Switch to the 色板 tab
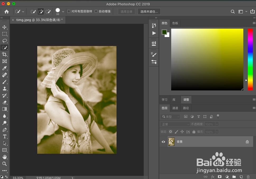This screenshot has width=256, height=179. pyautogui.click(x=175, y=23)
